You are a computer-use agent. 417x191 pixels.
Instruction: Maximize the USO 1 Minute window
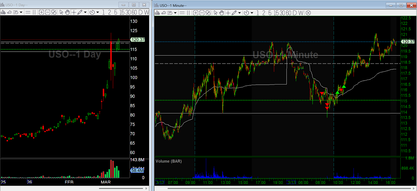401,5
